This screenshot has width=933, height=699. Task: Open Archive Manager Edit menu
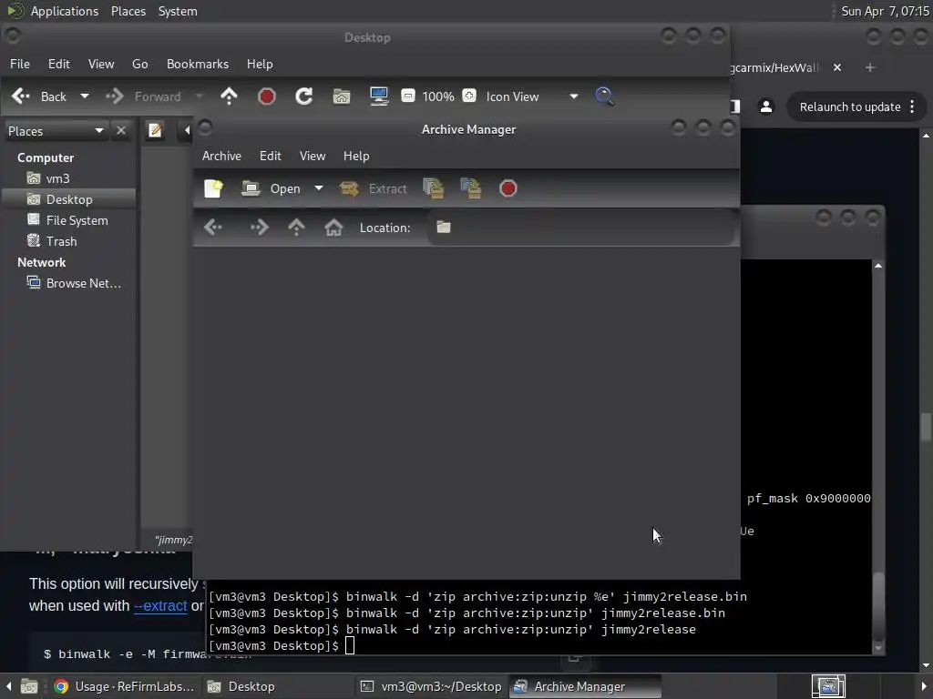click(x=270, y=156)
